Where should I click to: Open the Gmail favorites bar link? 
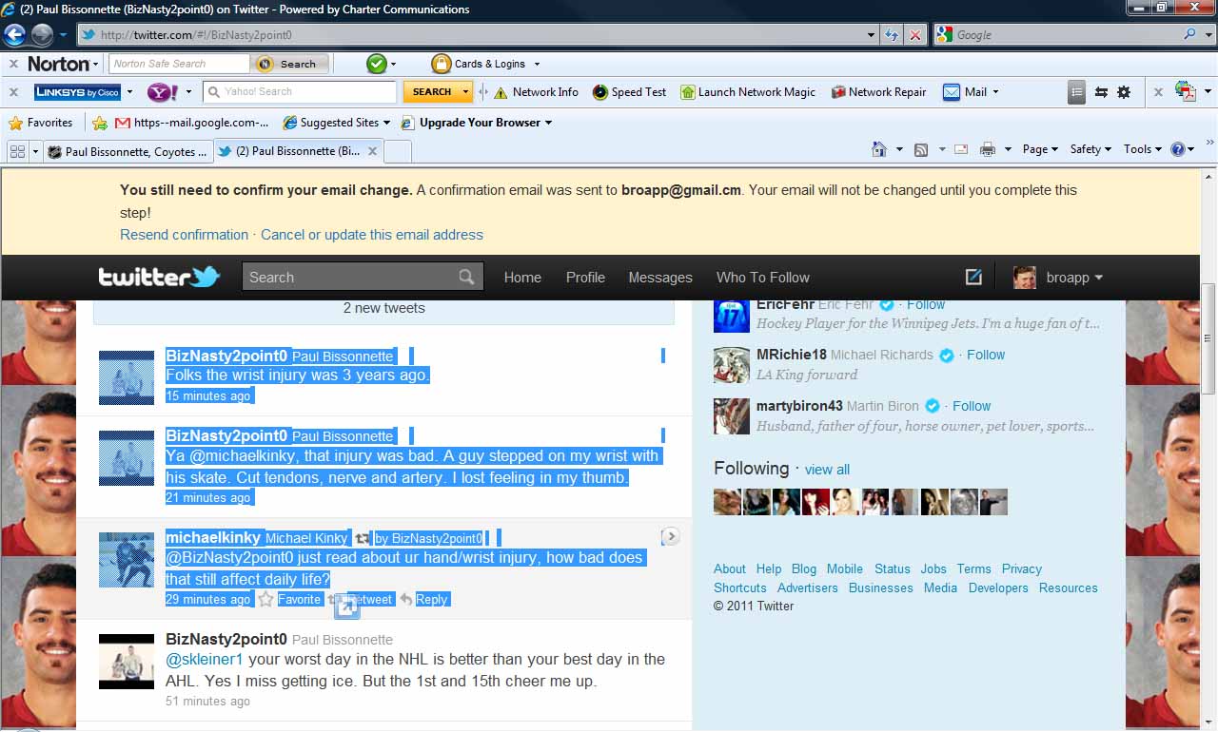191,123
